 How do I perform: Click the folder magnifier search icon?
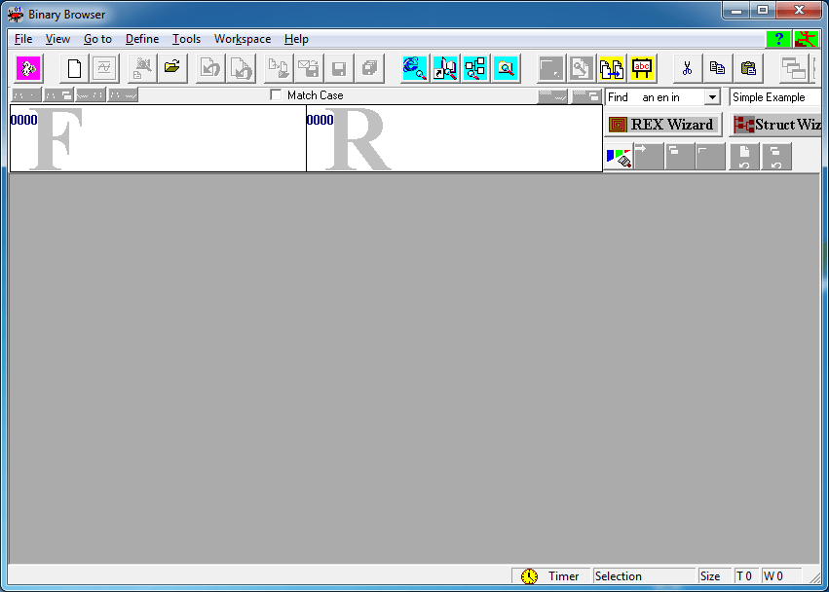pos(506,68)
